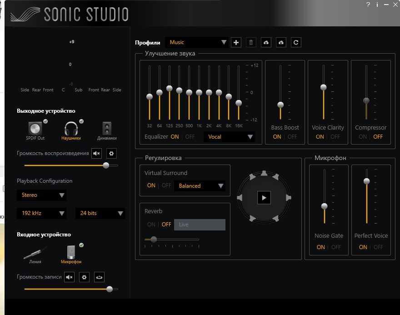Click the 4K equalizer band knob
Image resolution: width=400 pixels, height=315 pixels.
coord(219,93)
